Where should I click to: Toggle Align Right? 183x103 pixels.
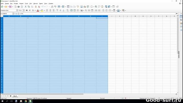53,10
